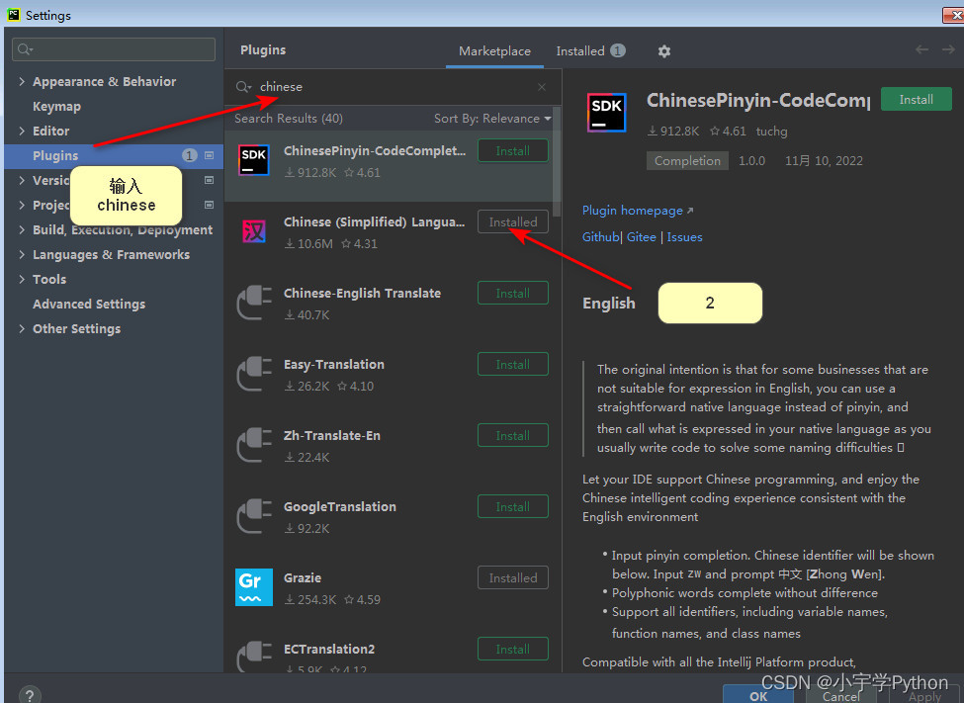Click the Completion tag
Image resolution: width=964 pixels, height=703 pixels.
(687, 160)
